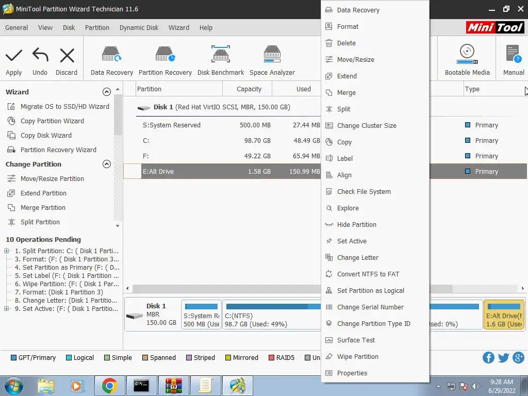Choose Delete in the context menu
Viewport: 528px width, 396px height.
coord(375,43)
